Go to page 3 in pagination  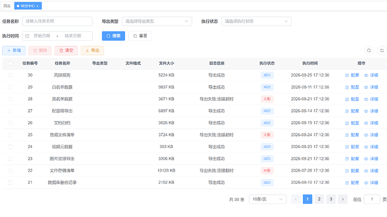point(331,199)
